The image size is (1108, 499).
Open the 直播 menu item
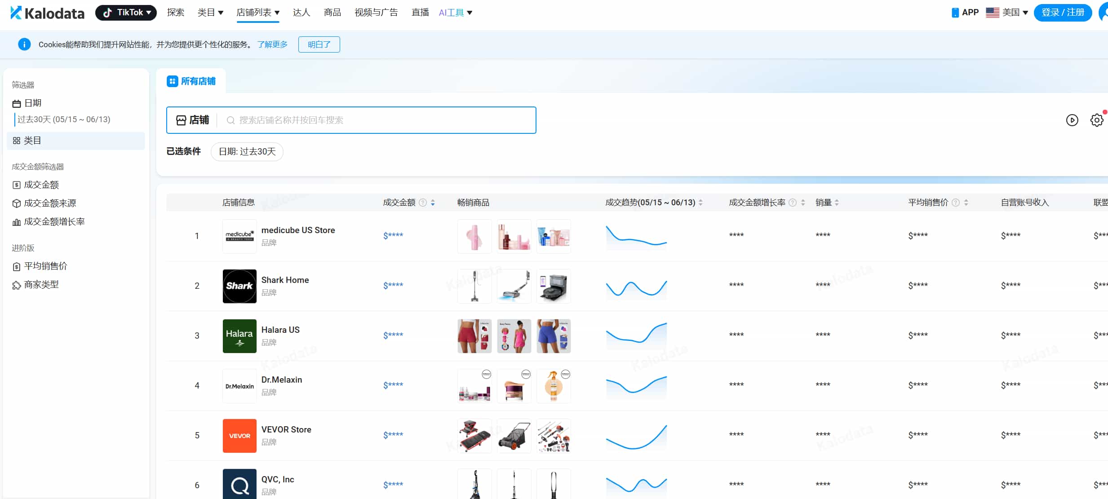tap(421, 13)
